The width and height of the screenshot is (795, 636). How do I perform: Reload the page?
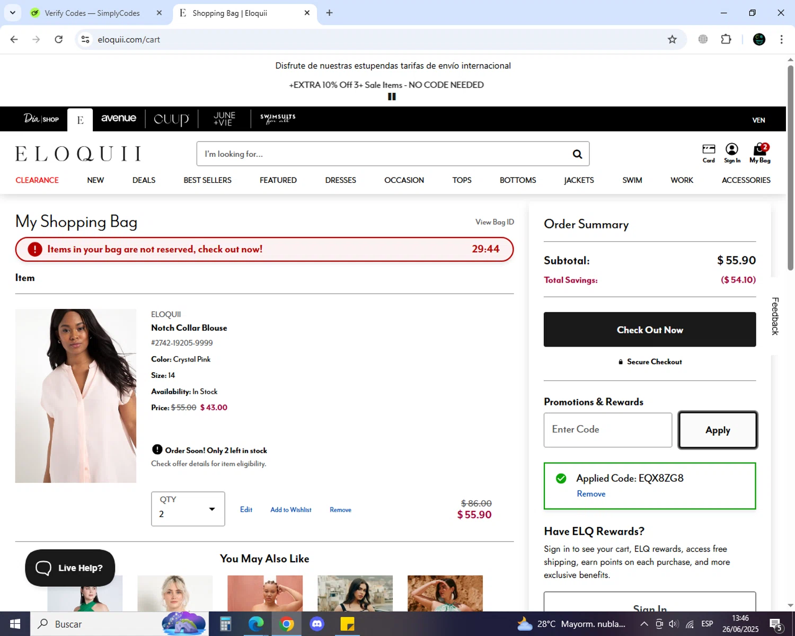59,39
